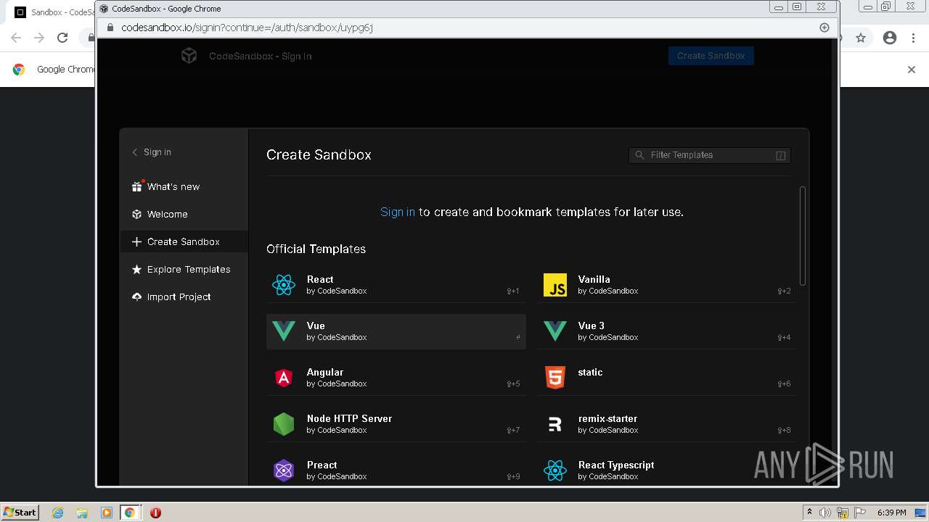The height and width of the screenshot is (522, 929).
Task: Click the star icon beside Explore Templates
Action: [x=136, y=269]
